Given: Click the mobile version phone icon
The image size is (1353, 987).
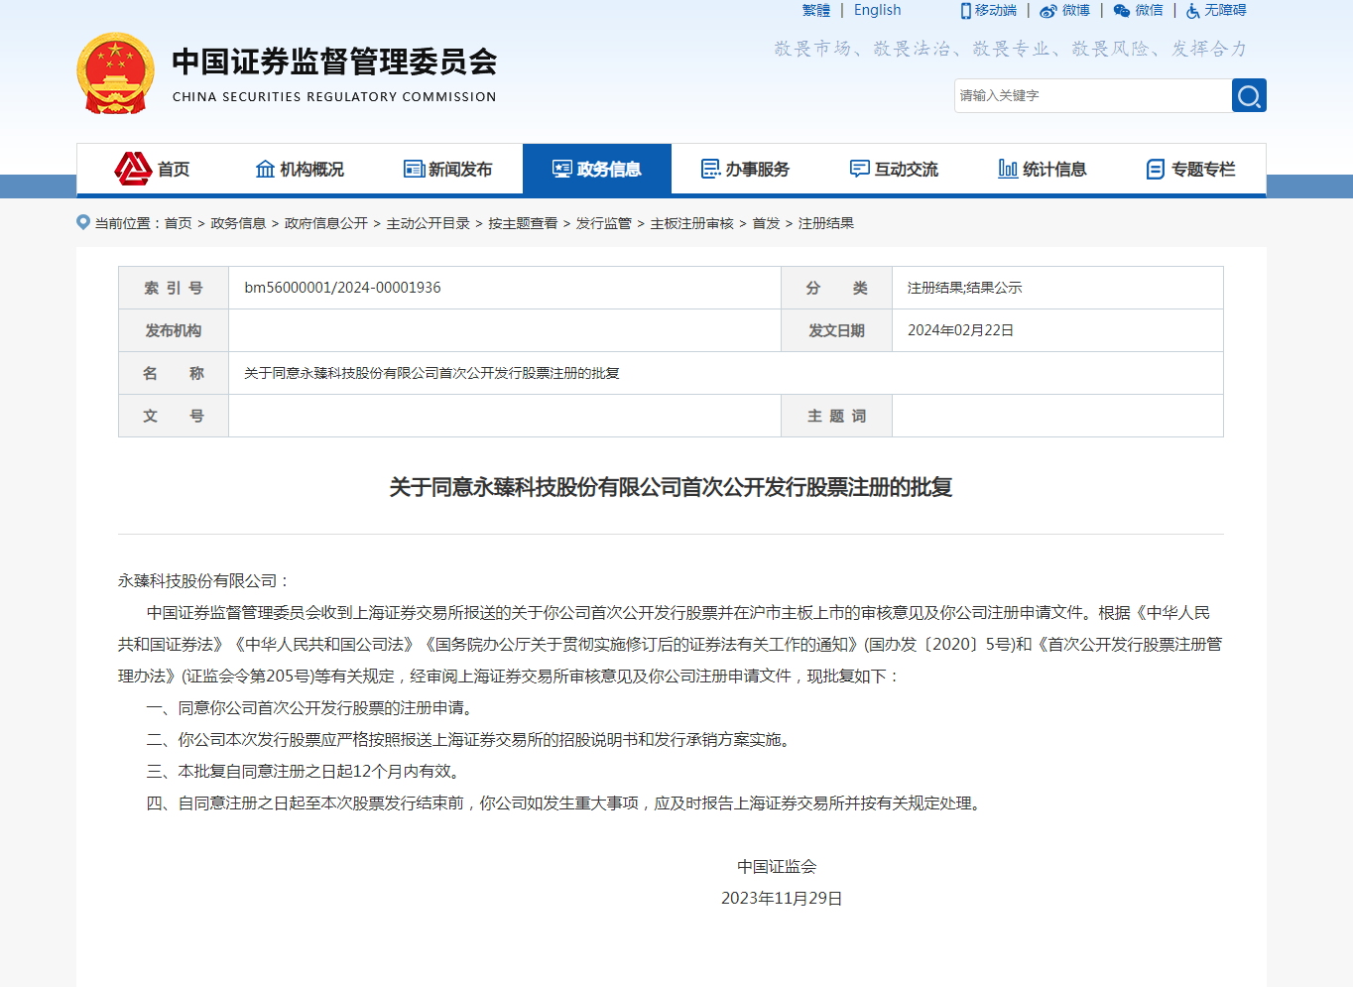Looking at the screenshot, I should pos(966,11).
